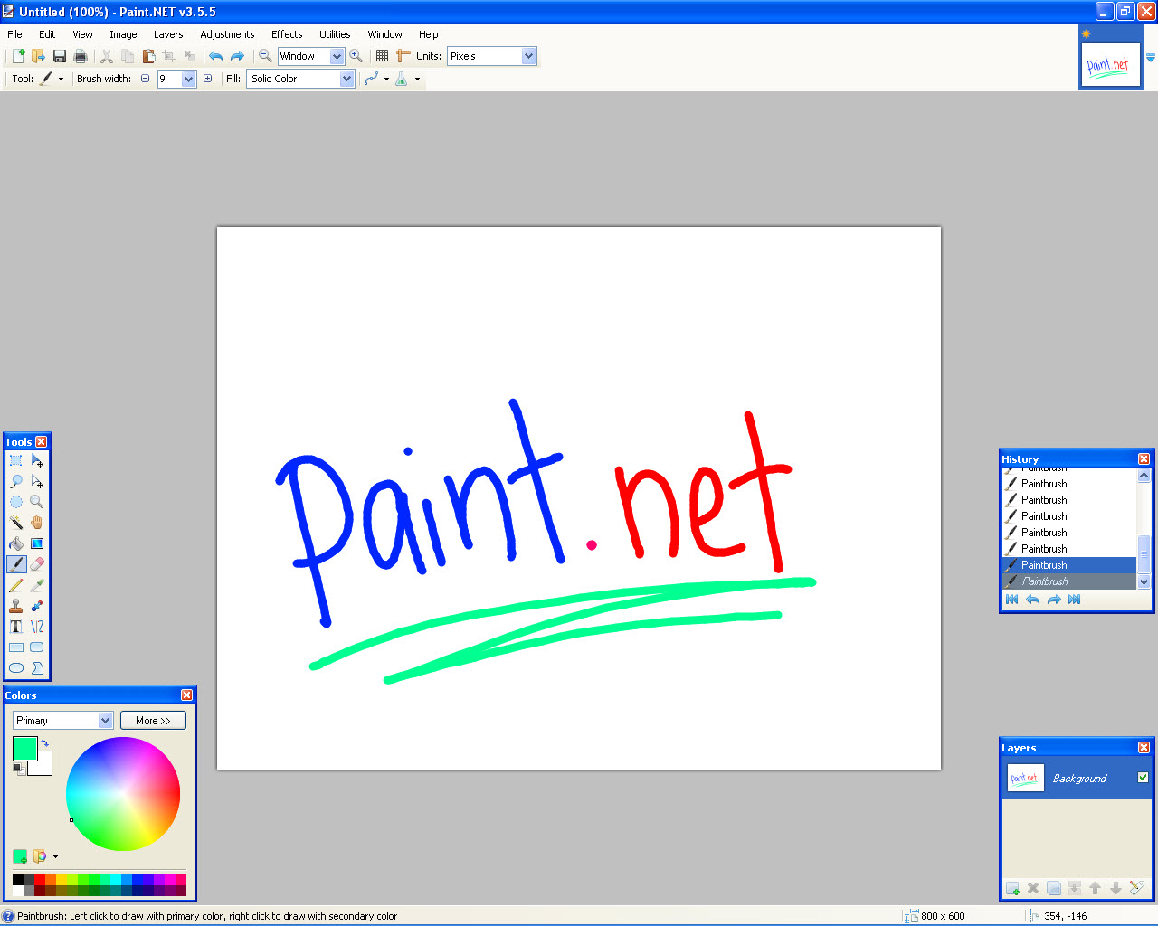Image resolution: width=1158 pixels, height=926 pixels.
Task: Click the Zoom In magnifier icon
Action: [x=356, y=56]
